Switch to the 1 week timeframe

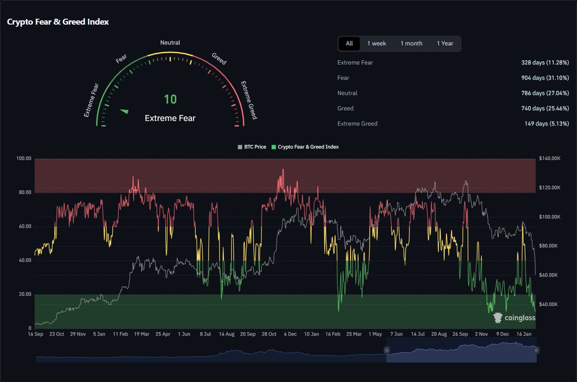point(377,43)
